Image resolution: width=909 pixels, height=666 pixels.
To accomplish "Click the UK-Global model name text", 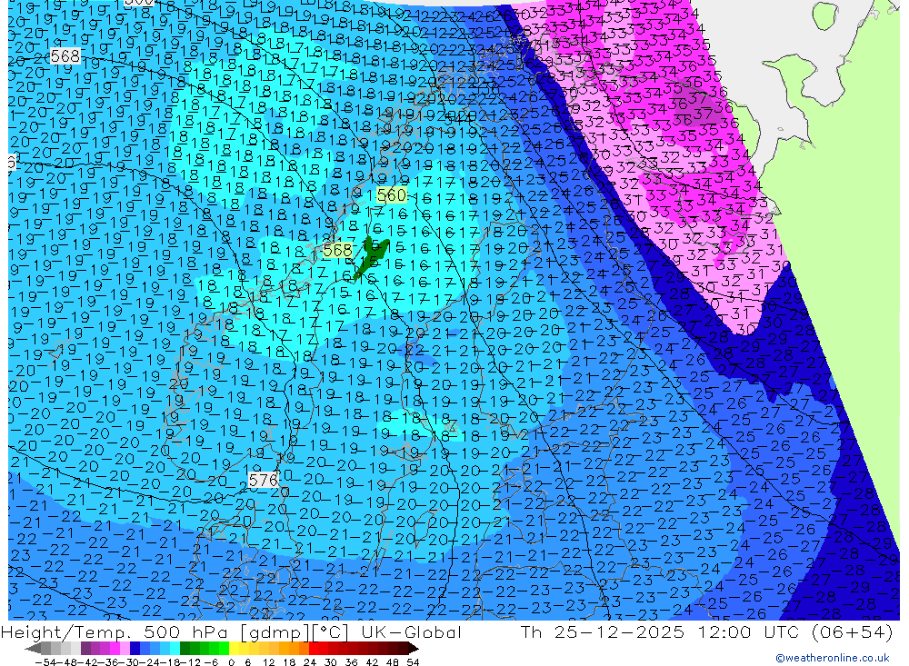I will pyautogui.click(x=411, y=631).
